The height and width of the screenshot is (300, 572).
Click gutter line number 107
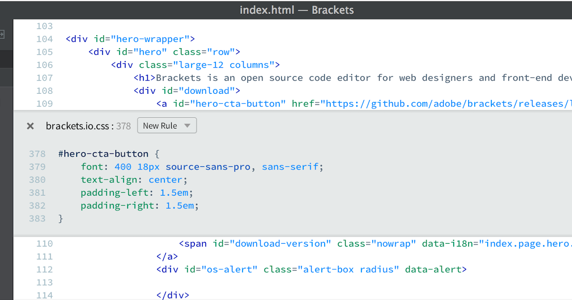44,78
